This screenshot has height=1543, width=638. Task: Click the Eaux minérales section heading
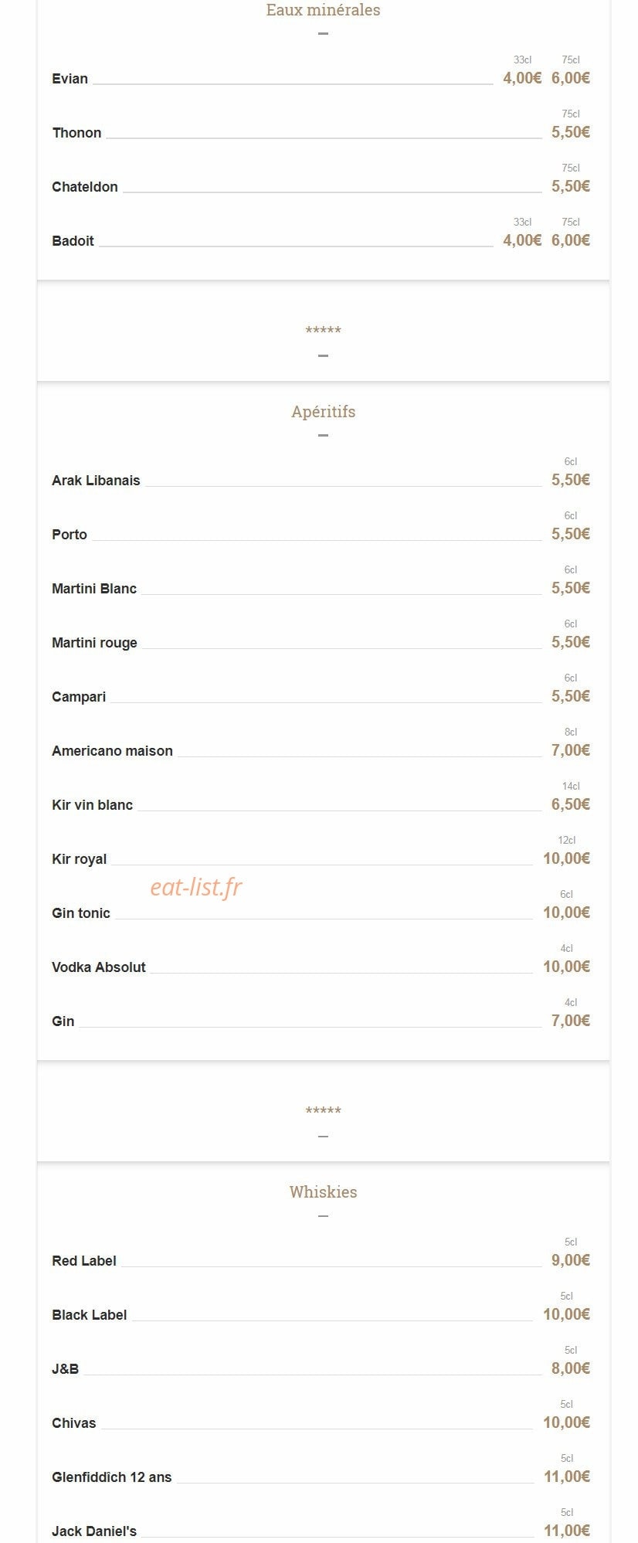[x=323, y=10]
